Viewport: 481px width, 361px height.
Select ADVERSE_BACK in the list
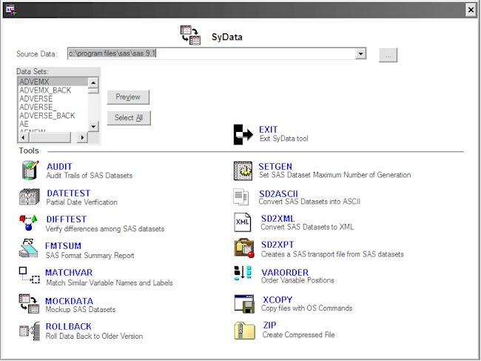click(53, 116)
